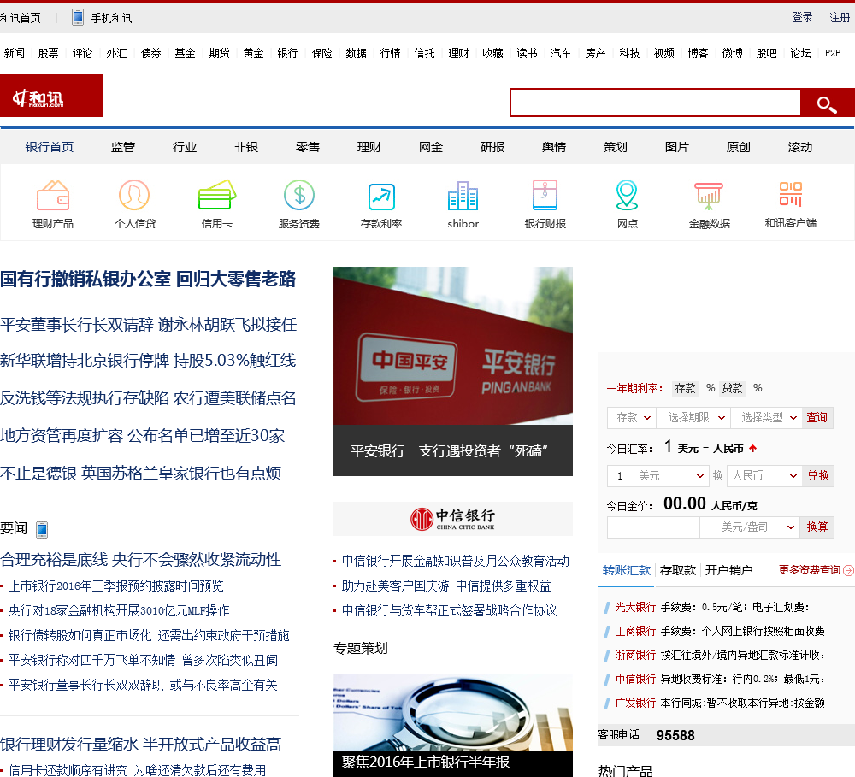Click the main search input box
This screenshot has width=855, height=777.
(x=656, y=103)
